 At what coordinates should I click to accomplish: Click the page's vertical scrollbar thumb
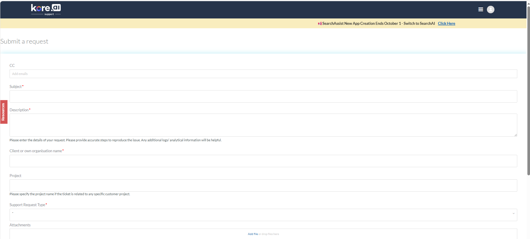528,86
